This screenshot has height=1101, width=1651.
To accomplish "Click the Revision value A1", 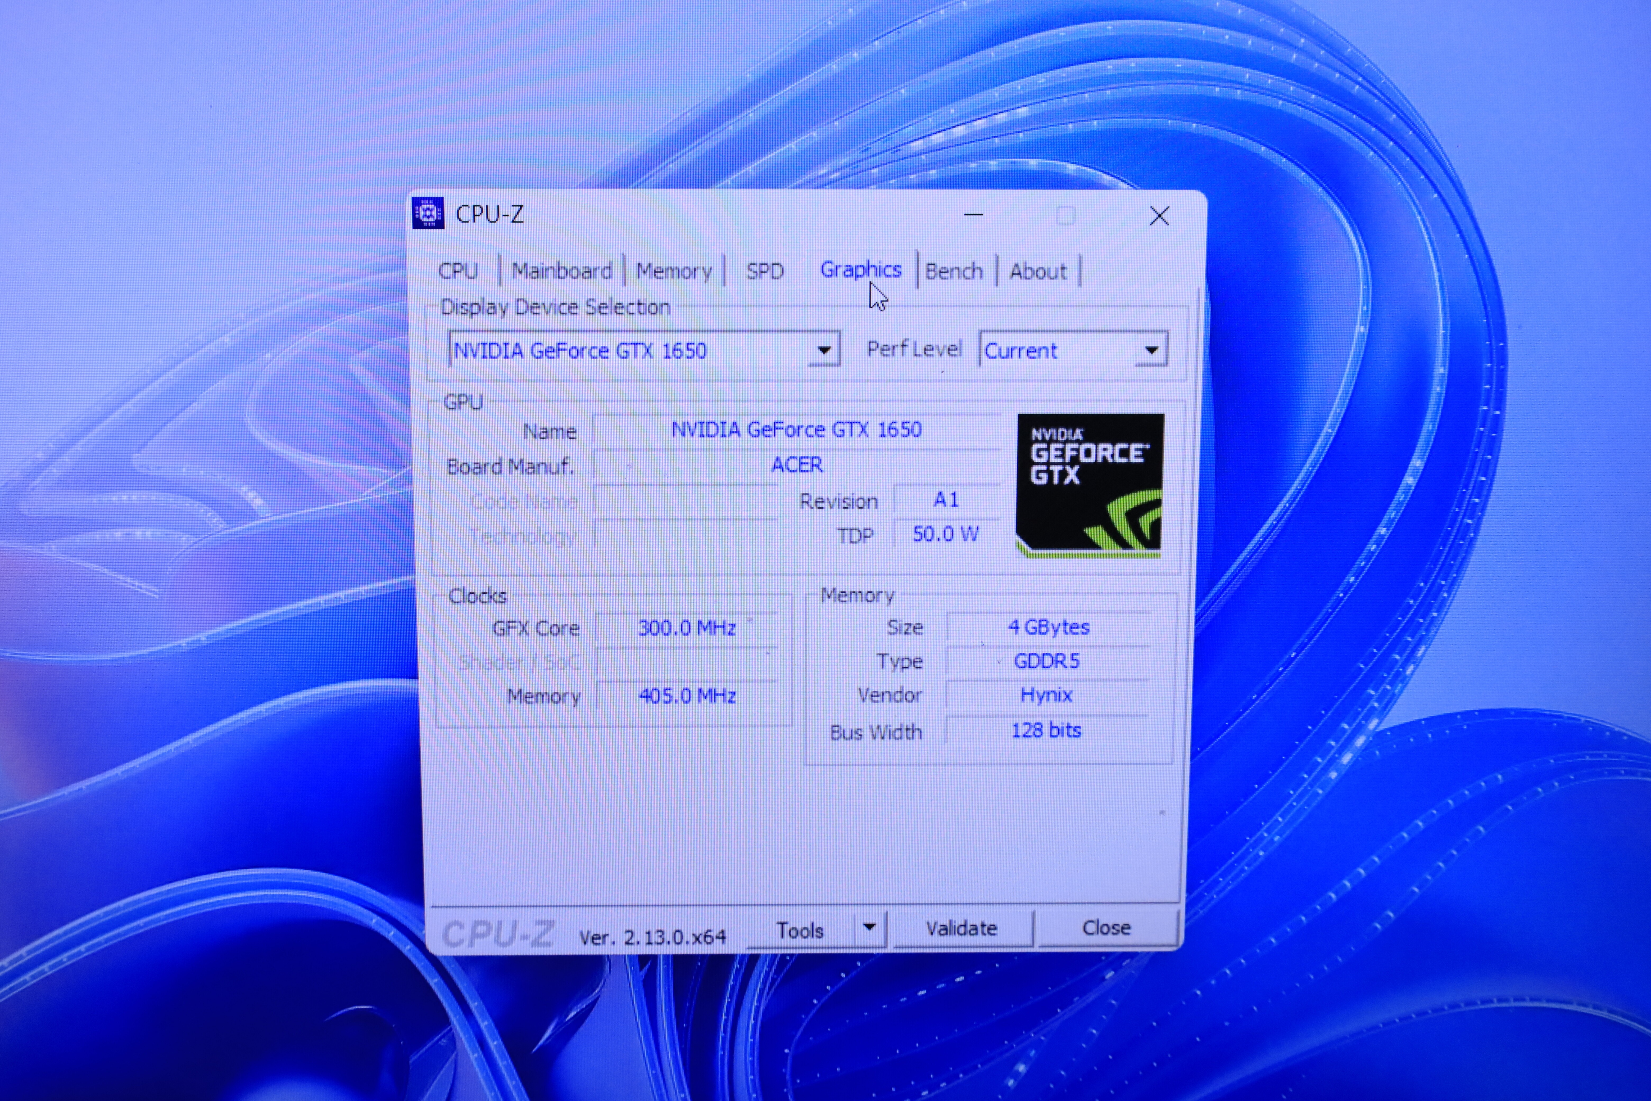I will (x=946, y=500).
